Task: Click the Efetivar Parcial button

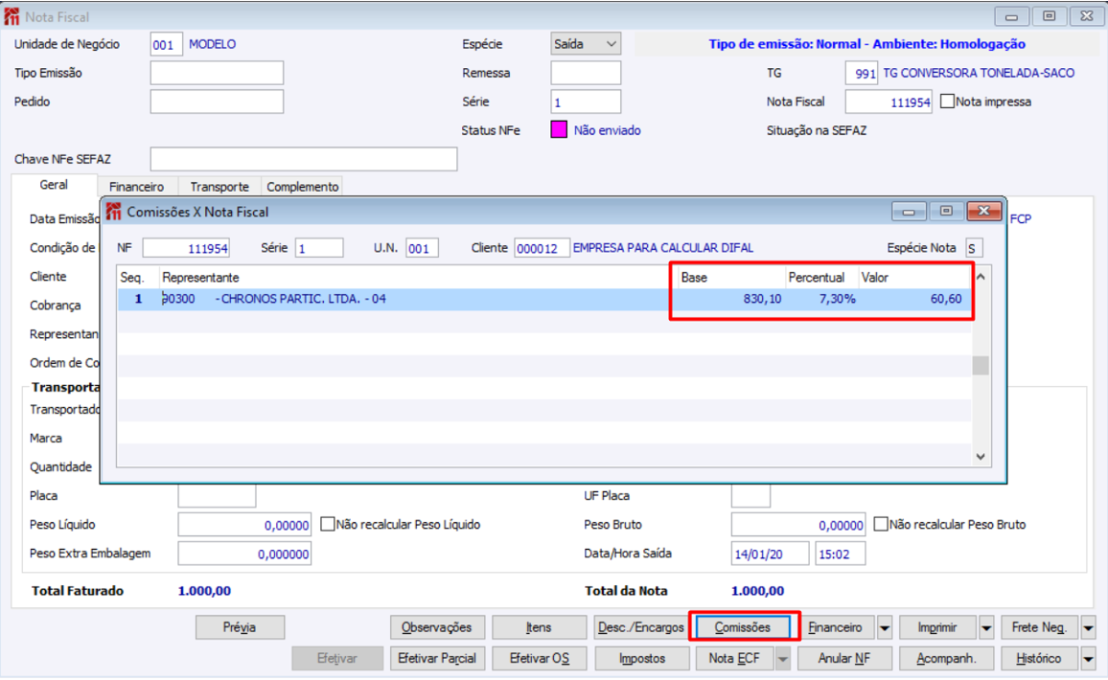Action: pyautogui.click(x=437, y=658)
